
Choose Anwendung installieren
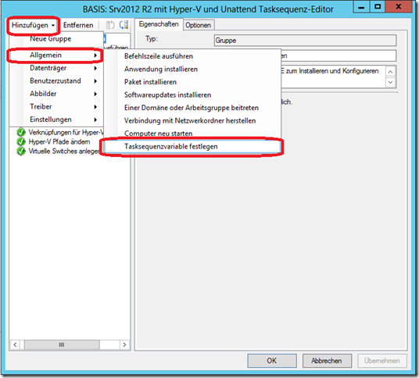click(192, 70)
